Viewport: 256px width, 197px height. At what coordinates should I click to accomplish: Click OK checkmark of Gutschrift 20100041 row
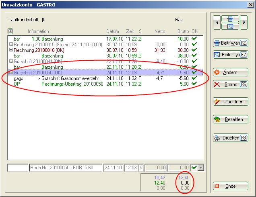tap(194, 61)
